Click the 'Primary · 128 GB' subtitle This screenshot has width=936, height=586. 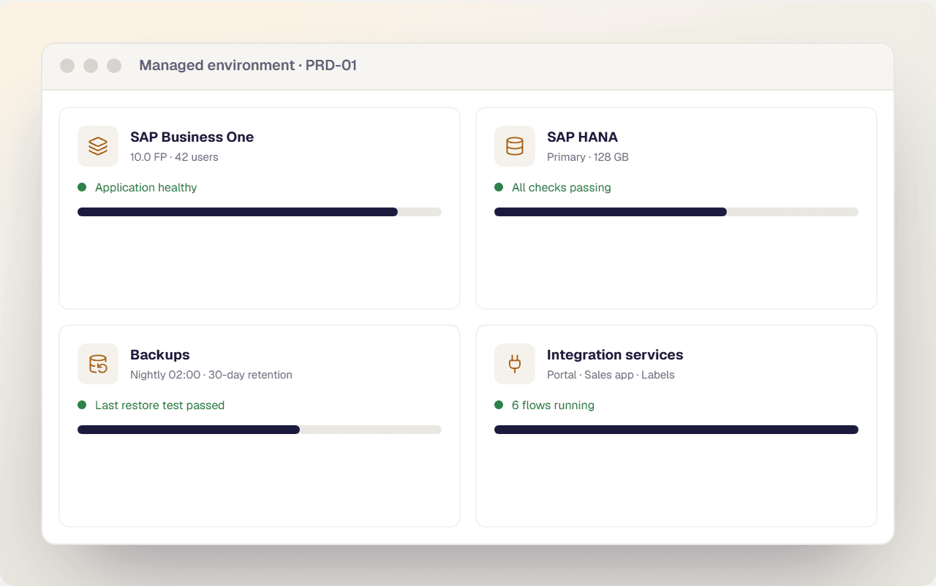tap(588, 157)
